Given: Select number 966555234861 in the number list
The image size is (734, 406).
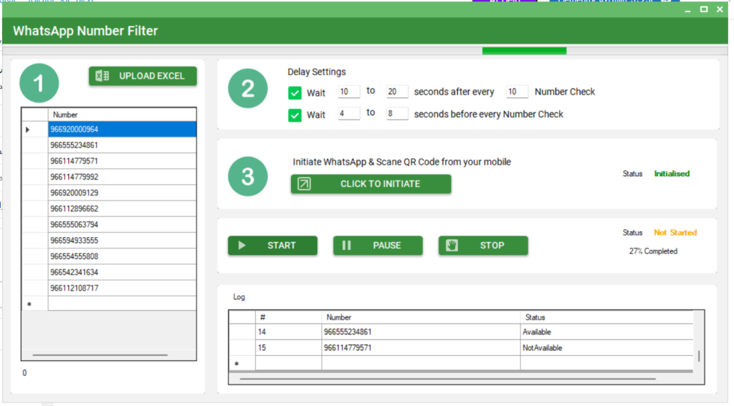Looking at the screenshot, I should [x=122, y=145].
